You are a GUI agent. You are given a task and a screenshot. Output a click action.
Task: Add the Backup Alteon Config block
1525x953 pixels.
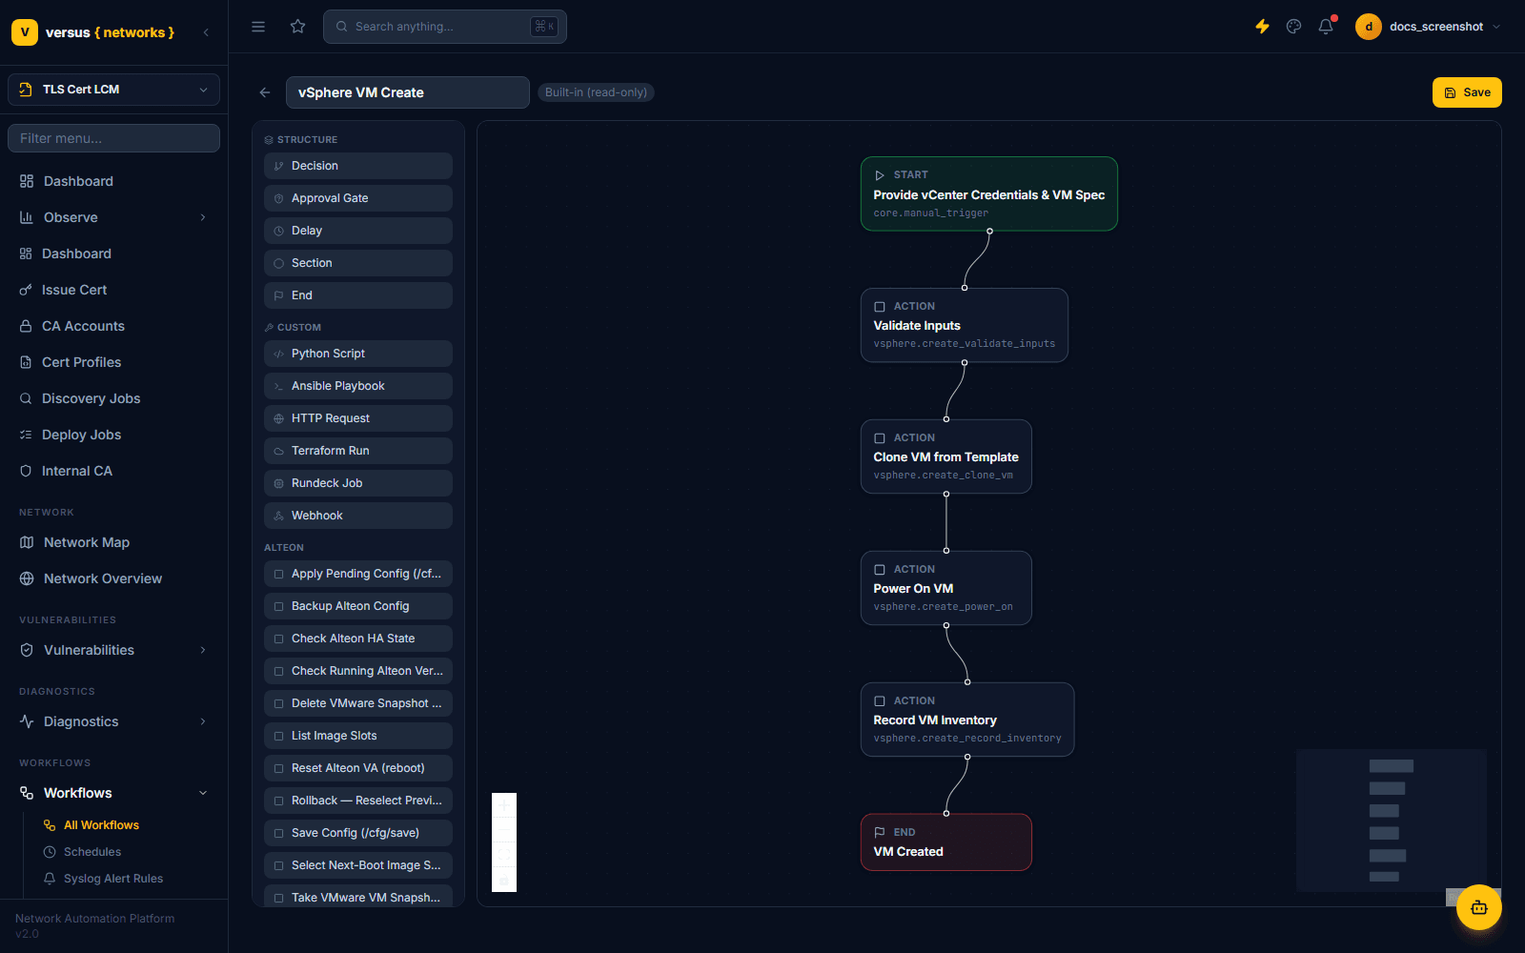358,606
